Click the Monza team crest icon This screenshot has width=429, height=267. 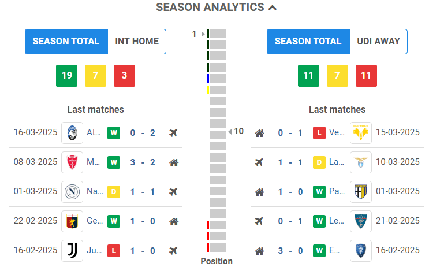(72, 162)
